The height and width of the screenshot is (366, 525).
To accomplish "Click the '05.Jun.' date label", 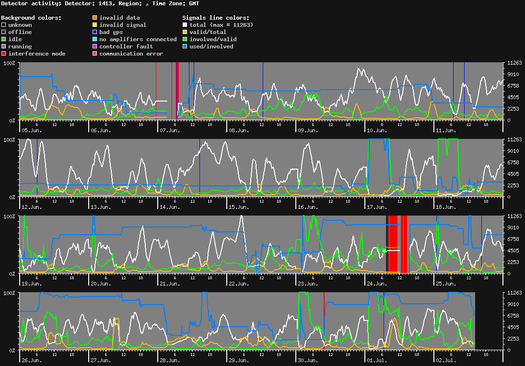I will (x=32, y=130).
